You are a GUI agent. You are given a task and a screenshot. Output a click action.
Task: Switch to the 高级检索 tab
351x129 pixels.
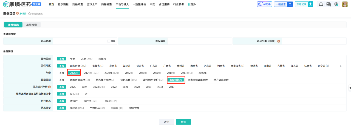32,25
